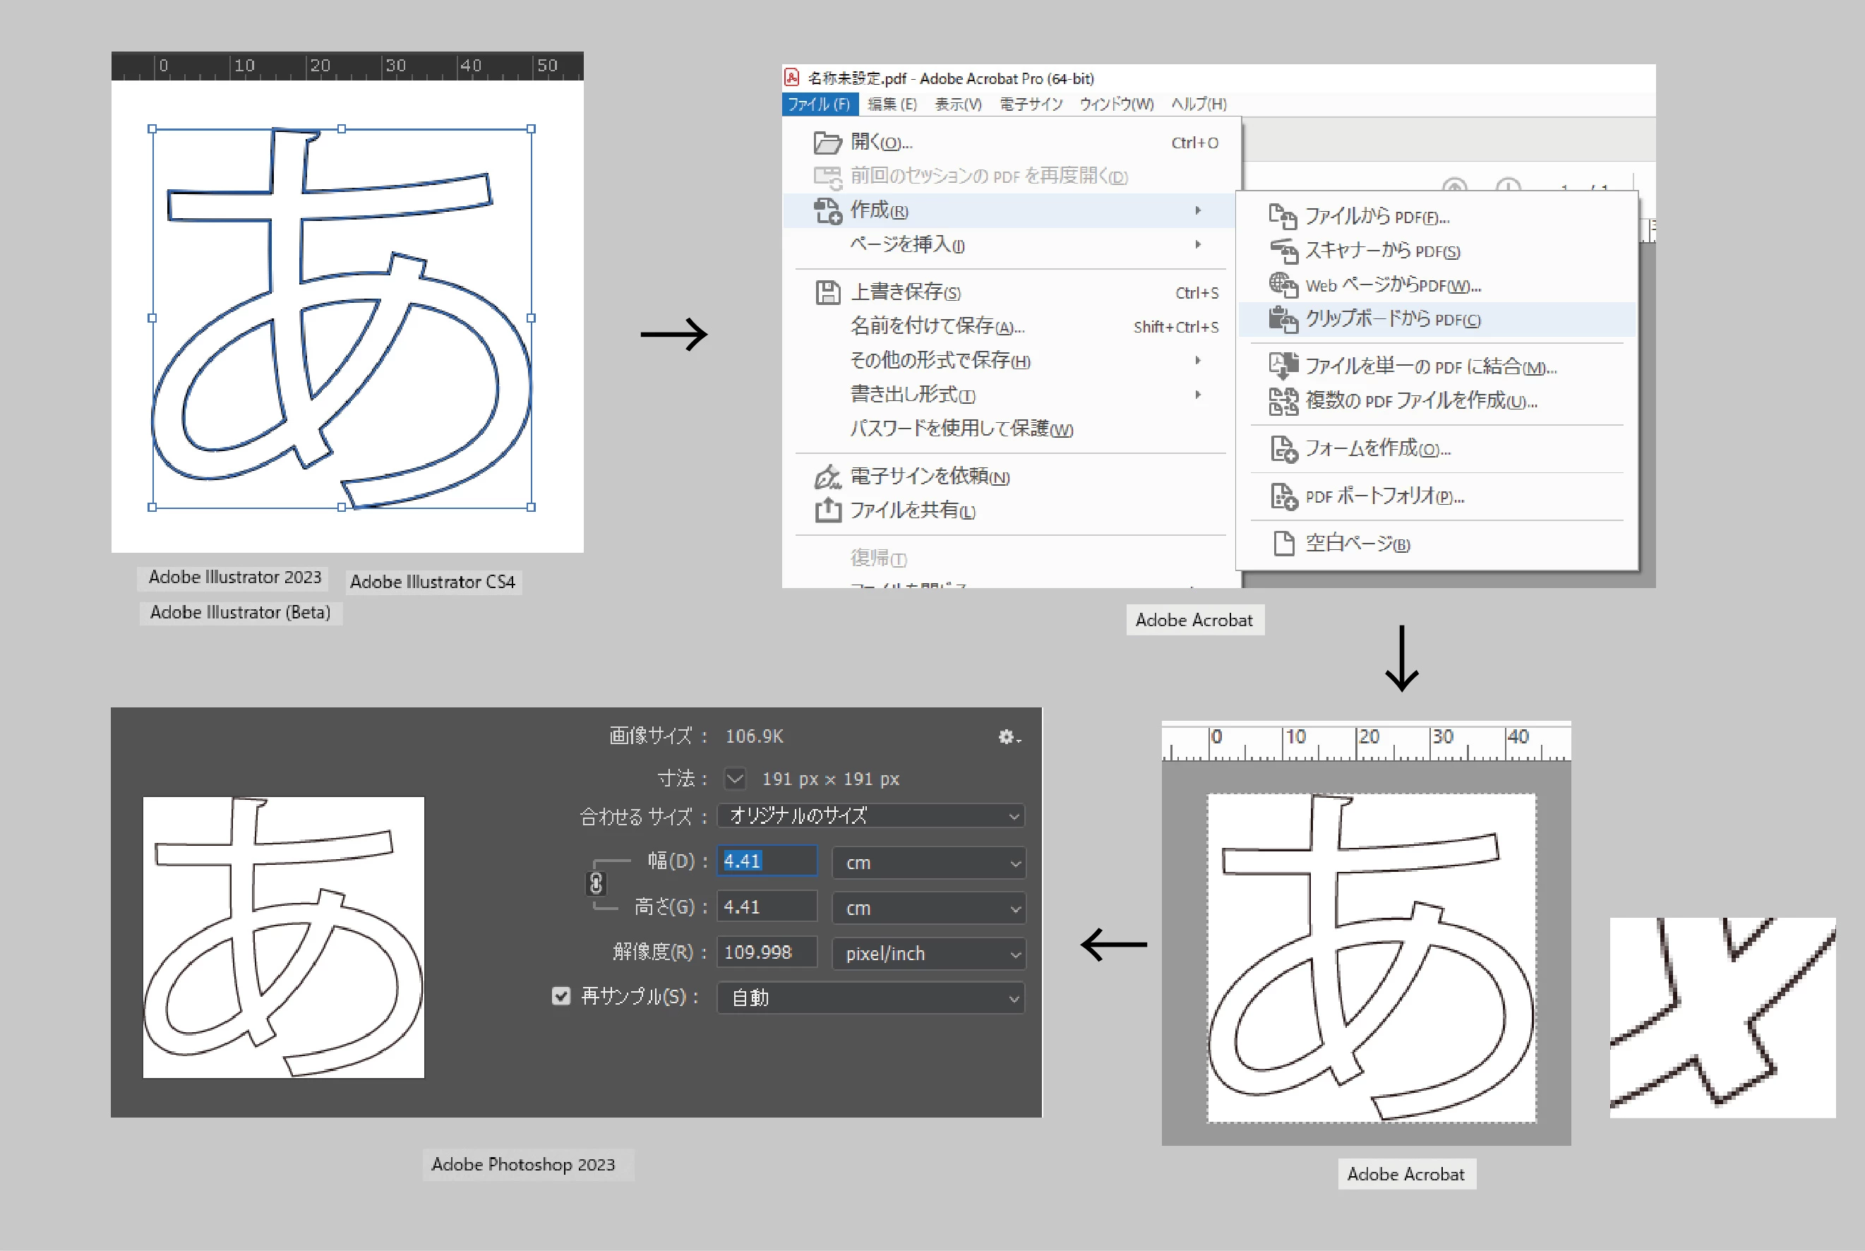Toggle the 再サンプル resample checkbox
The height and width of the screenshot is (1251, 1865).
point(560,995)
